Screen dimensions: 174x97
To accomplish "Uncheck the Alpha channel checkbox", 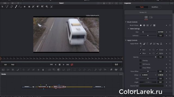I will tap(157, 53).
